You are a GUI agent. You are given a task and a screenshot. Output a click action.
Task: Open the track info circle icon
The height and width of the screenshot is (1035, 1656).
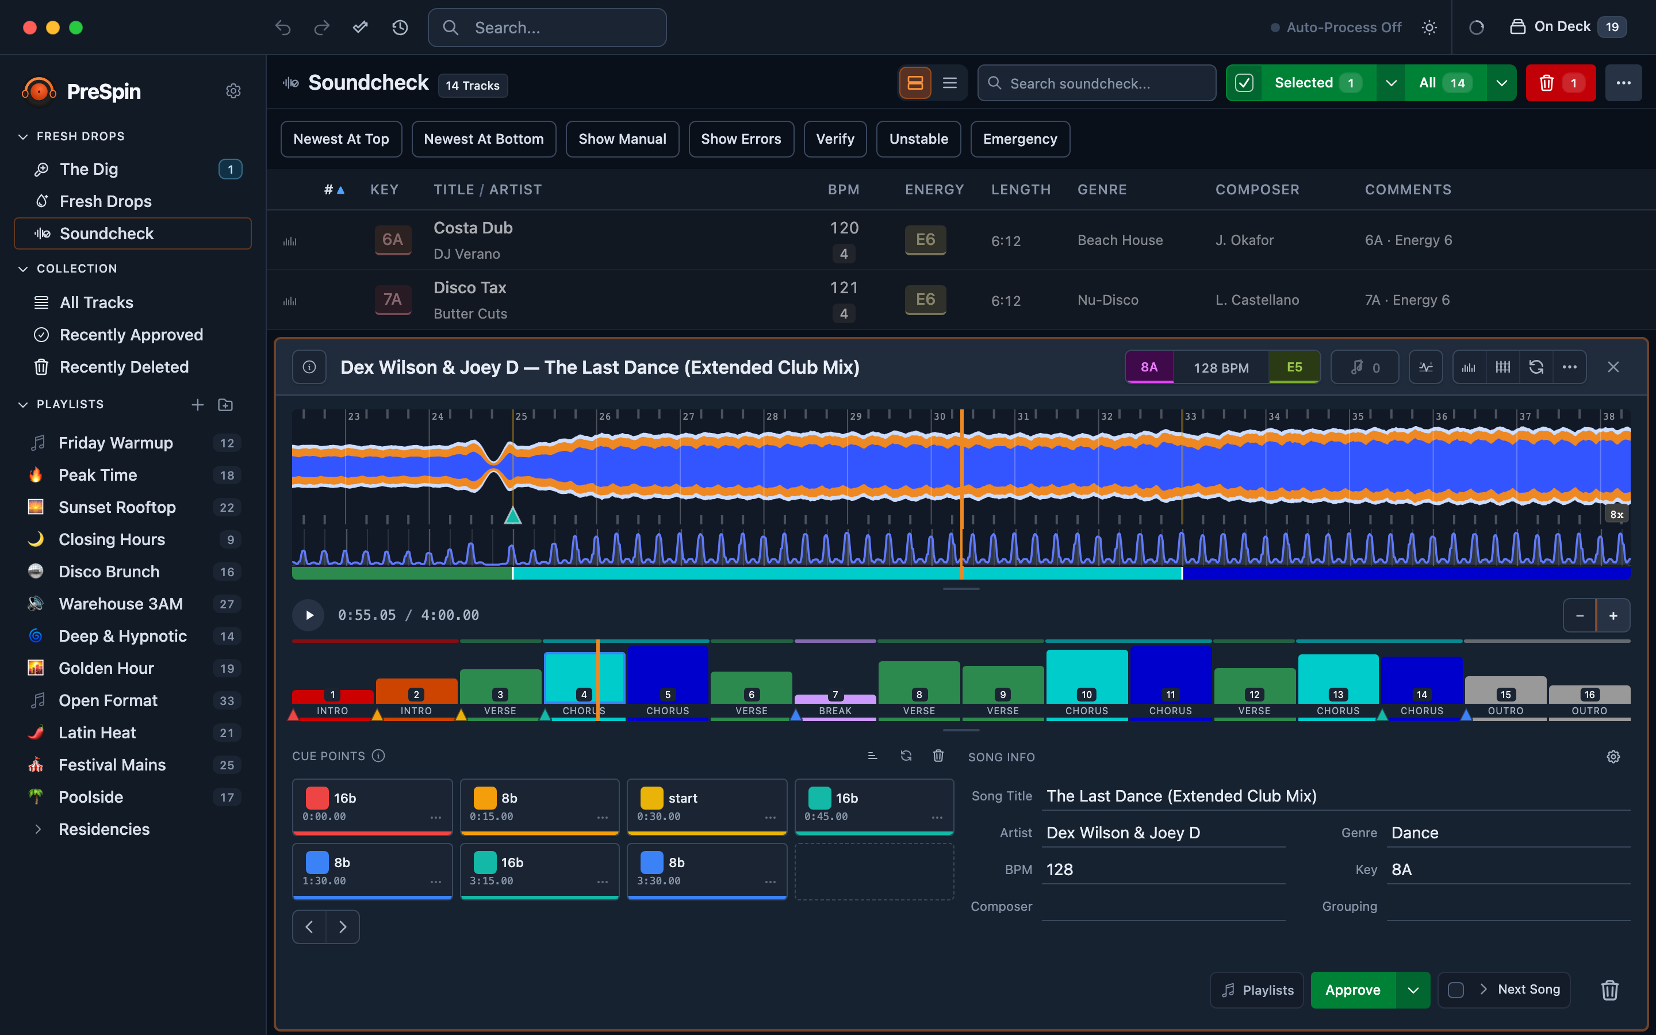tap(309, 367)
